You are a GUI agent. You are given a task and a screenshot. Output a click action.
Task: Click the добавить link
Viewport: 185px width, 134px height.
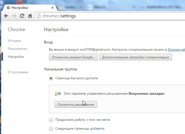pos(97,128)
